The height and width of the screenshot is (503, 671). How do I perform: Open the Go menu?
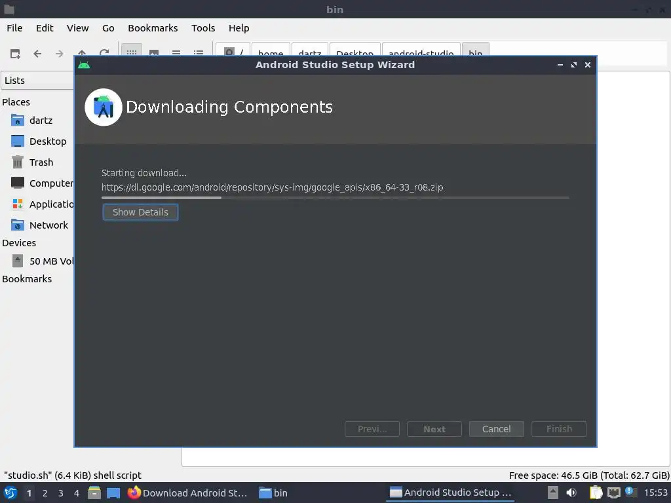point(108,28)
